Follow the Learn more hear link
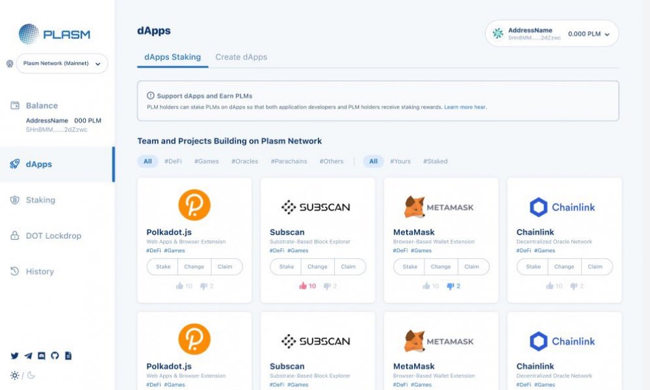 point(465,107)
